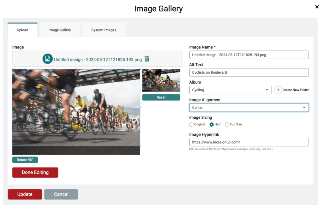Open the Album dropdown showing Cycling
Image resolution: width=322 pixels, height=205 pixels.
point(230,90)
